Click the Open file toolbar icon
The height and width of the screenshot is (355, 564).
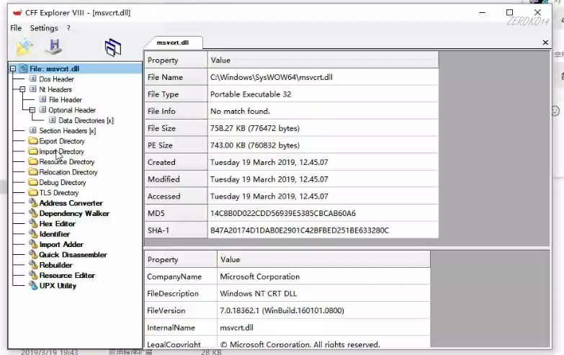[24, 47]
